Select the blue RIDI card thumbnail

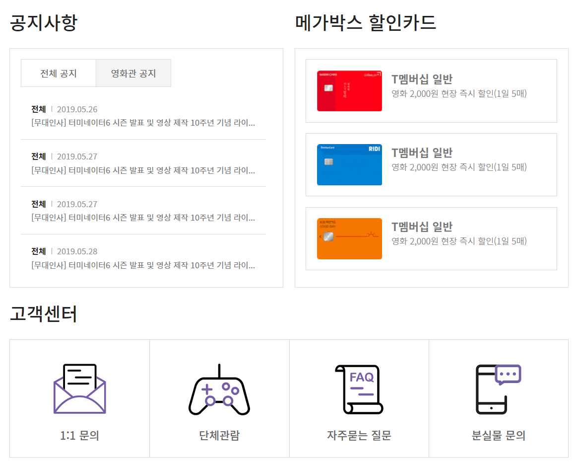click(x=349, y=165)
